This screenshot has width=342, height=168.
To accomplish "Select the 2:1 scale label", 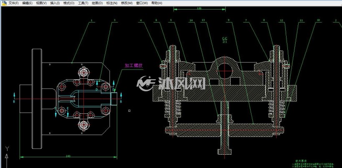I will pos(225,41).
